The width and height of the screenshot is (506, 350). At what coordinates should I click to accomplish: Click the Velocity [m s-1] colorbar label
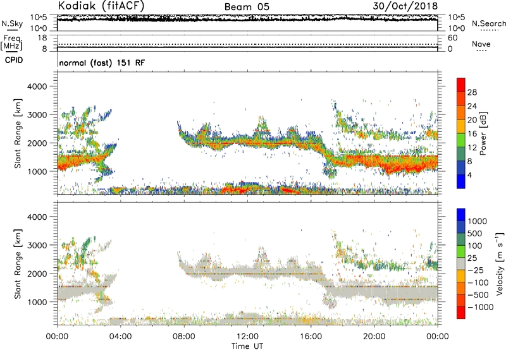[500, 263]
